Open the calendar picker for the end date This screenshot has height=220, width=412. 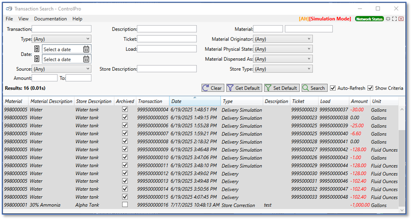pos(86,59)
